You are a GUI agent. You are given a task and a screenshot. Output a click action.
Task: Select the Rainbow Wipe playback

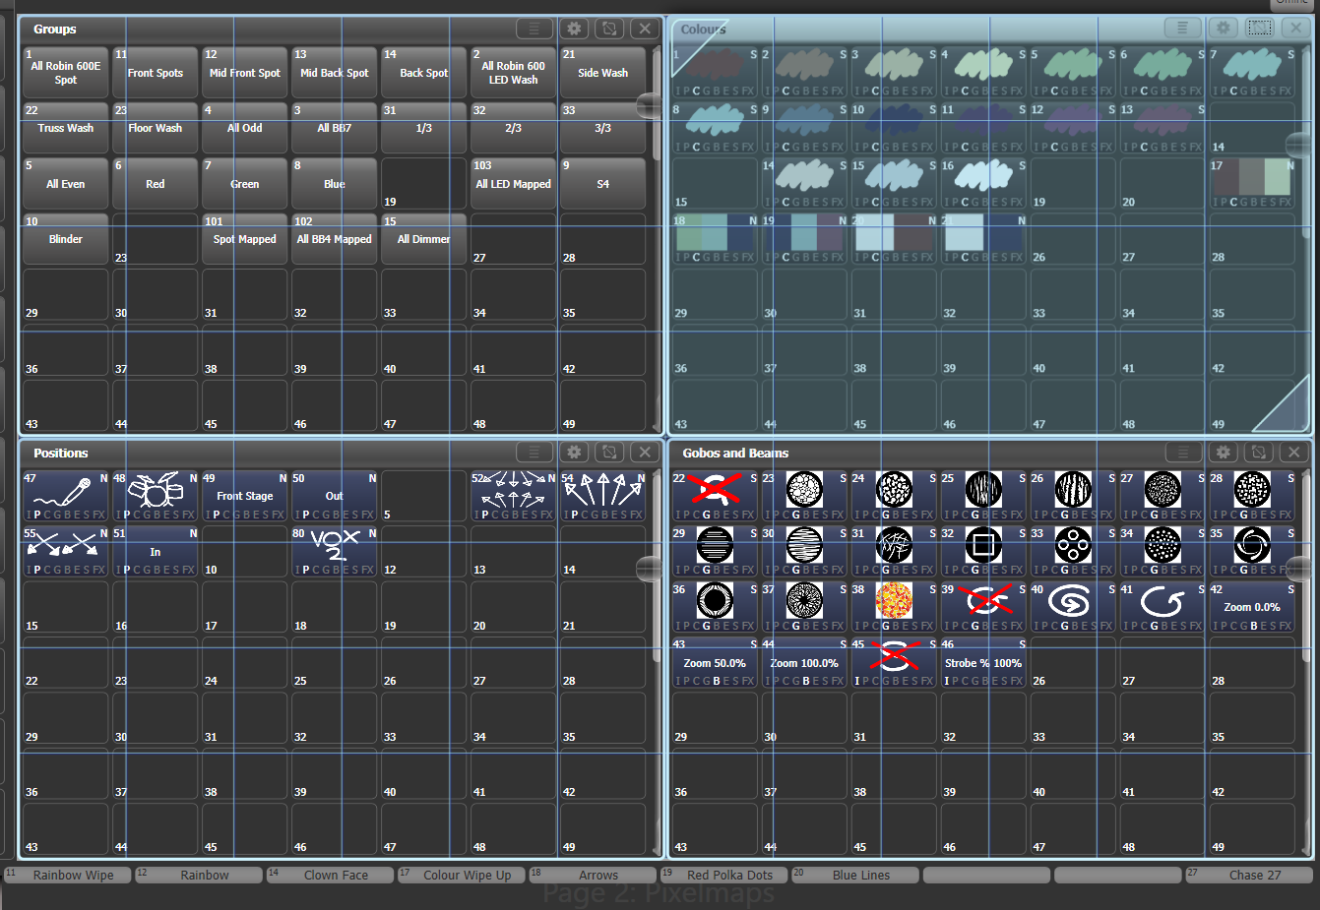pos(68,875)
